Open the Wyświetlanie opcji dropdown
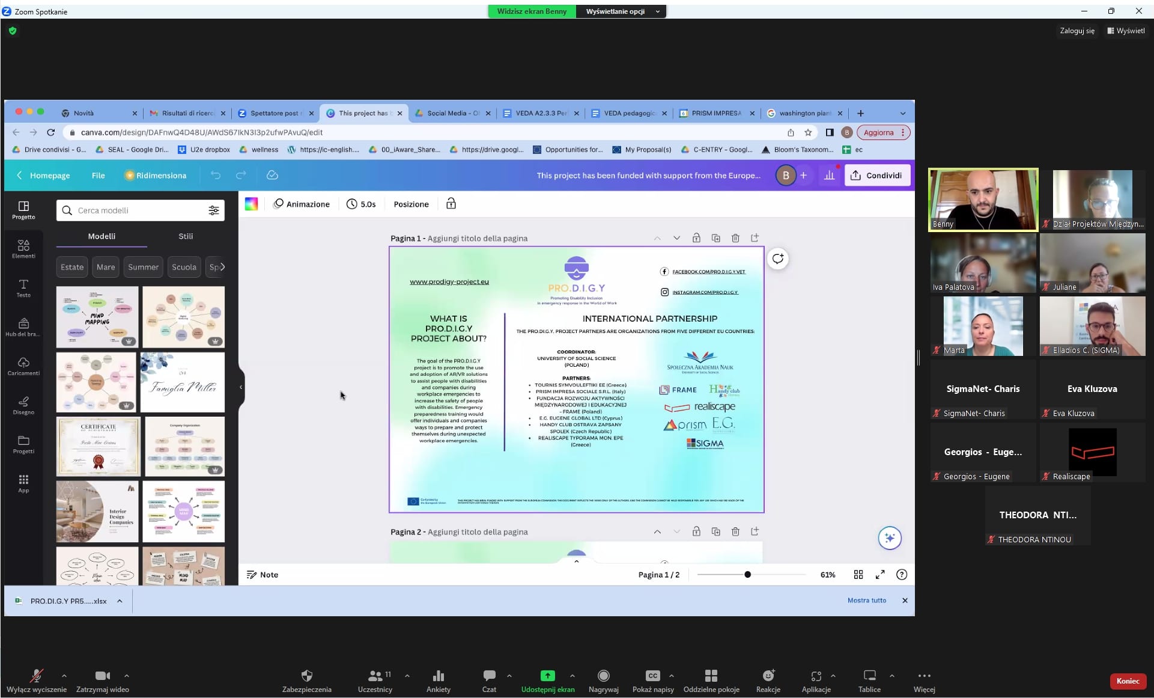 [622, 11]
